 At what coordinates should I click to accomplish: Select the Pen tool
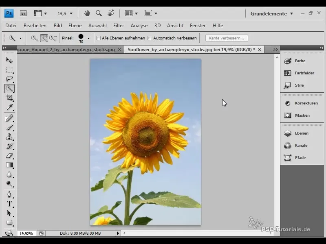tap(9, 194)
